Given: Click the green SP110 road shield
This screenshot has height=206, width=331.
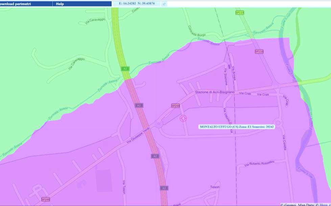Looking at the screenshot, I should (240, 13).
